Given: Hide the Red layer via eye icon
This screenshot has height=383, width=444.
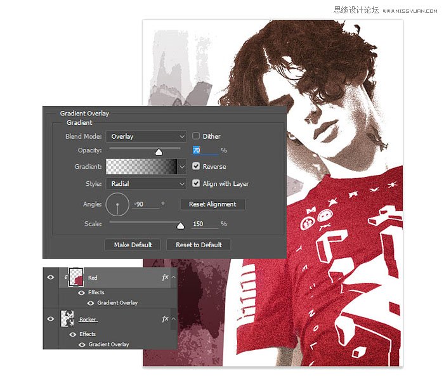Looking at the screenshot, I should point(51,277).
